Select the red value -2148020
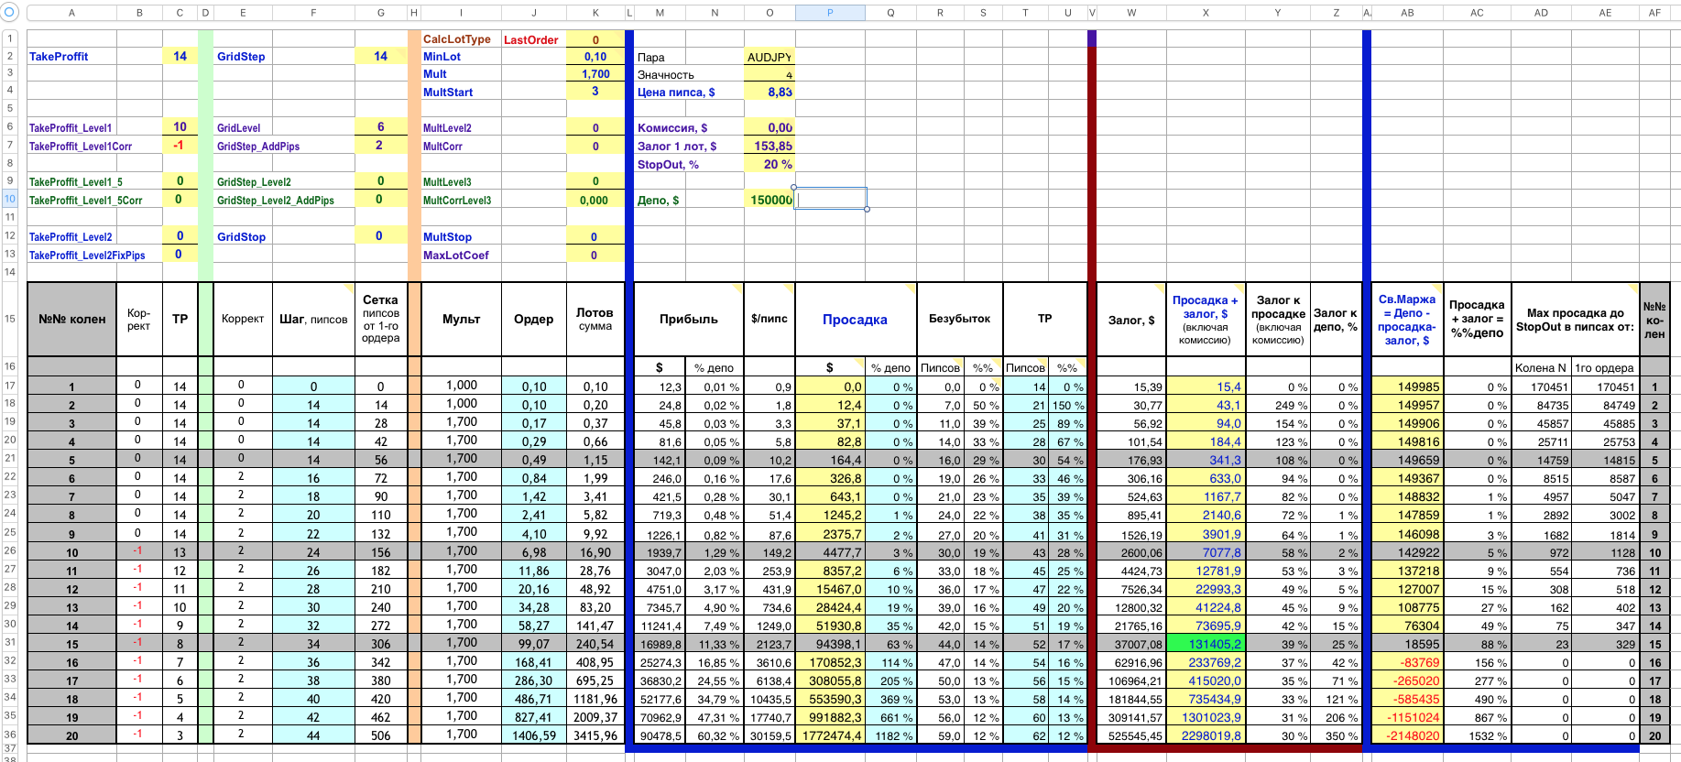The width and height of the screenshot is (1681, 762). 1407,735
